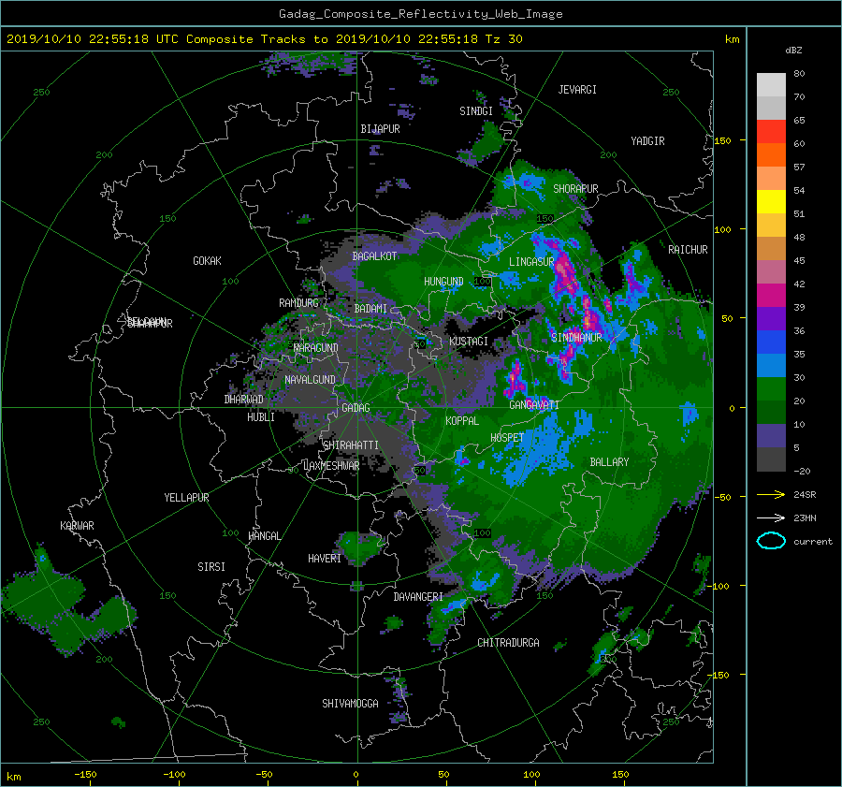Click the HUNGUND city label
This screenshot has width=842, height=787.
[x=443, y=282]
